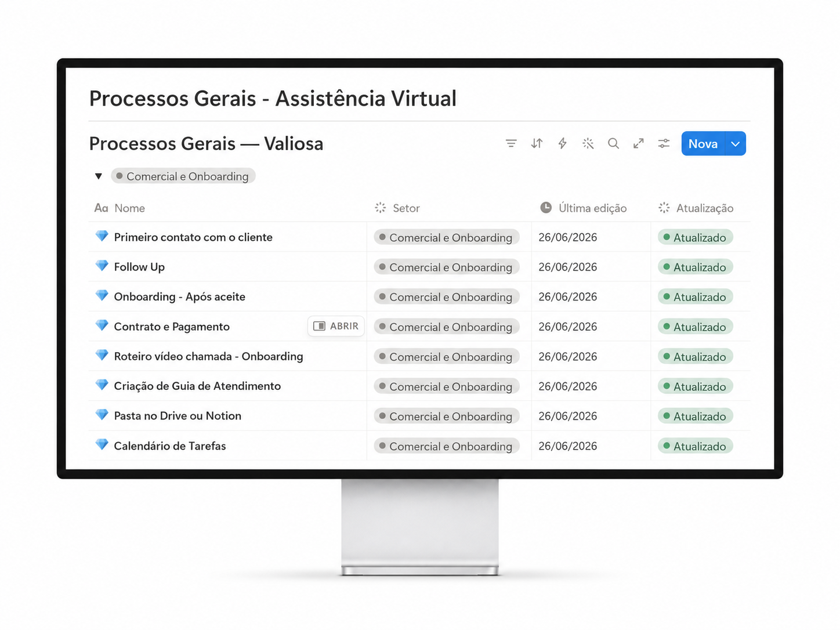This screenshot has height=630, width=840.
Task: Click the Comercial e Onboarding group tag
Action: [183, 176]
